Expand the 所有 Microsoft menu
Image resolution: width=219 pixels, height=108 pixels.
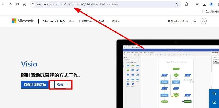[178, 21]
